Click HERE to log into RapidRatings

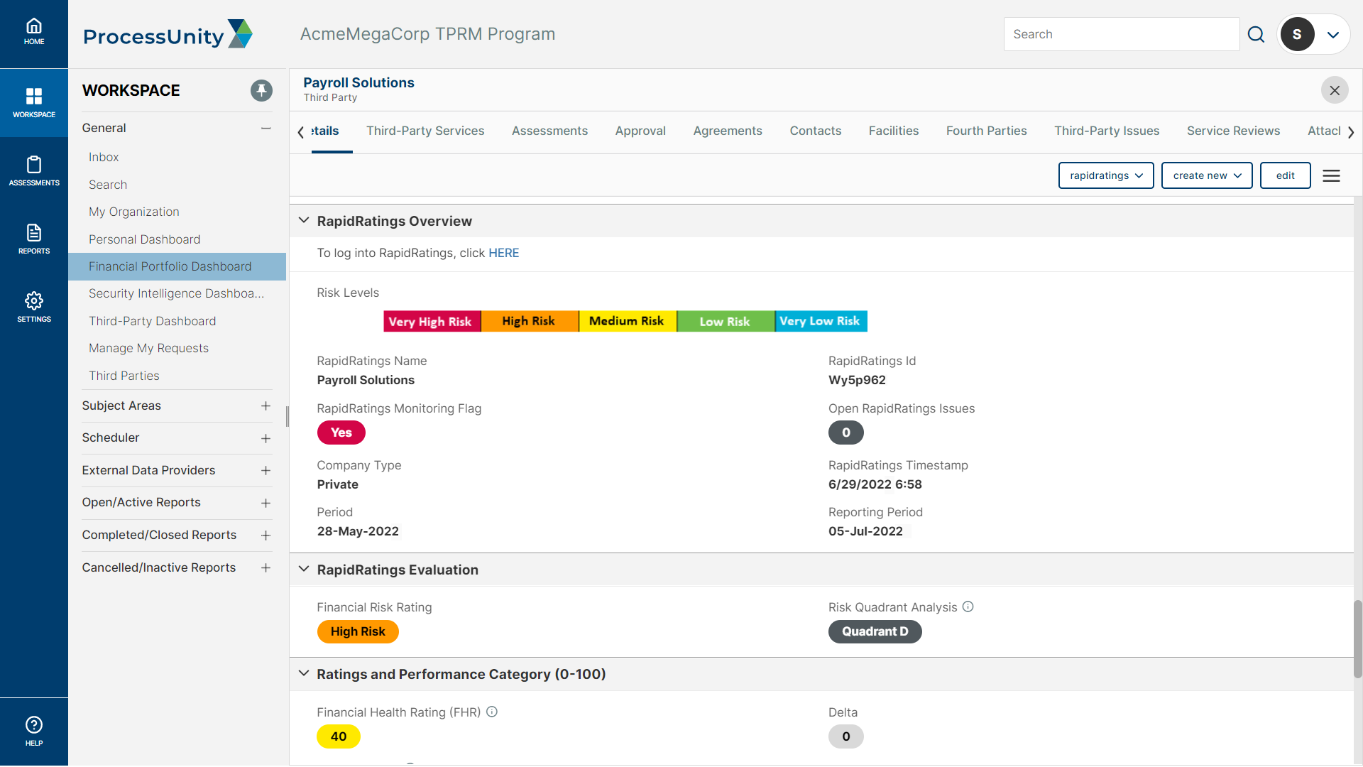pyautogui.click(x=503, y=252)
